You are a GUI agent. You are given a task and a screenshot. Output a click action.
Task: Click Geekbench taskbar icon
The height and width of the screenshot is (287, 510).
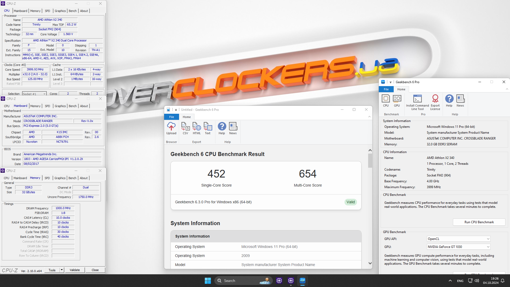(303, 281)
